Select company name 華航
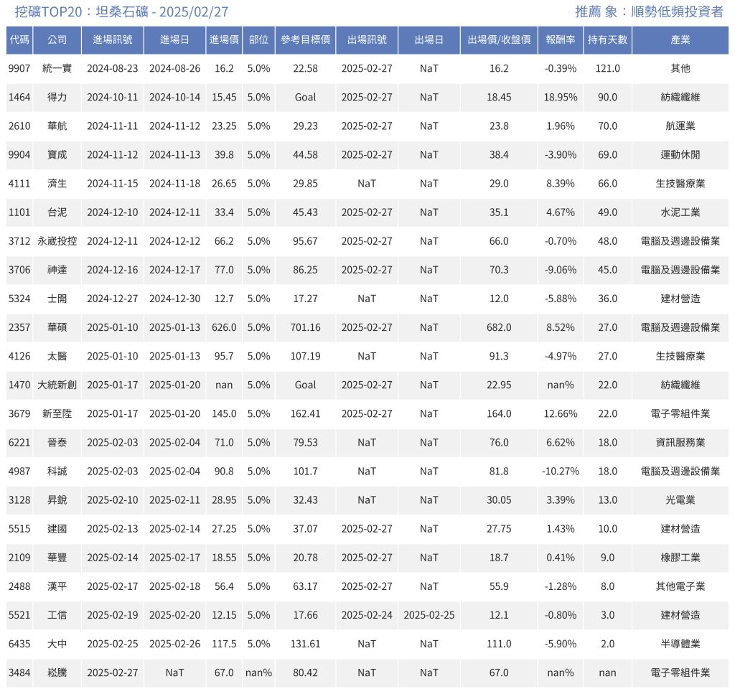 (x=57, y=126)
